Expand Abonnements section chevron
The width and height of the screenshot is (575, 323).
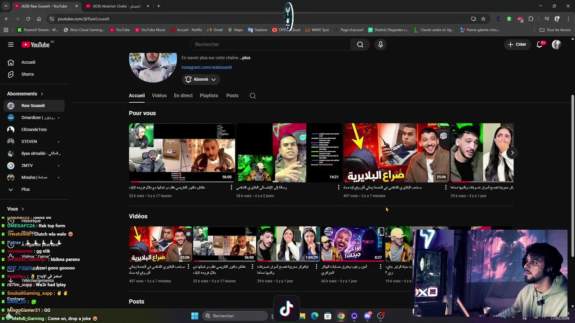[x=42, y=94]
